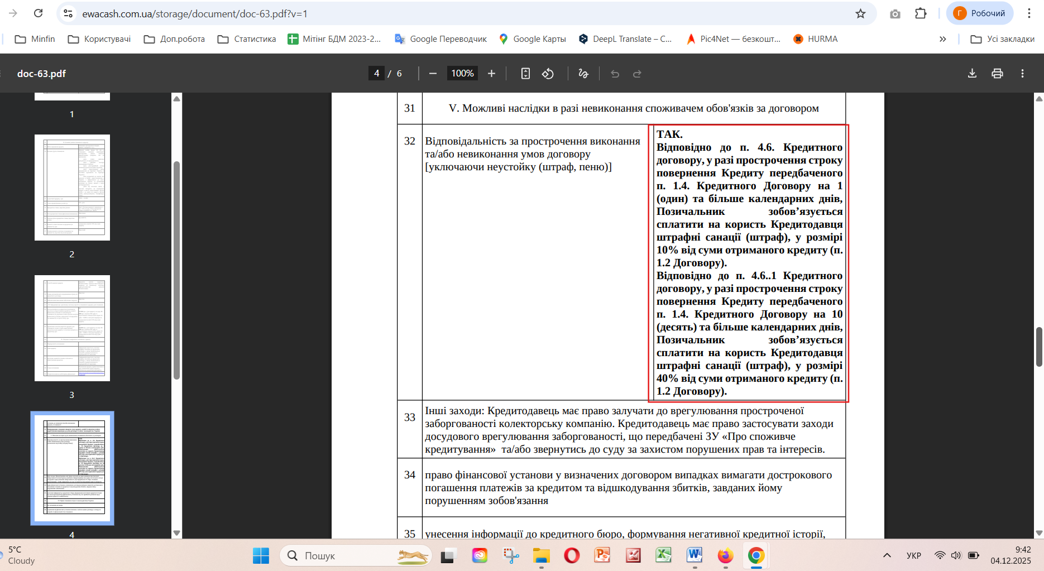This screenshot has width=1044, height=571.
Task: Open the Google Переводчик bookmark
Action: [x=440, y=39]
